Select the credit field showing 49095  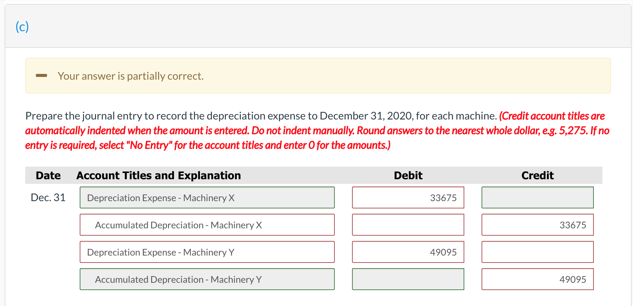[x=537, y=279]
